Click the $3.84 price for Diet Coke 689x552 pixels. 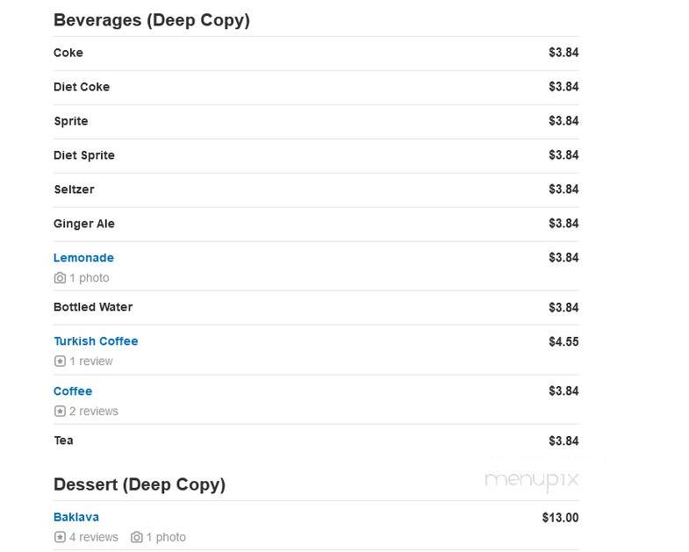tap(563, 87)
